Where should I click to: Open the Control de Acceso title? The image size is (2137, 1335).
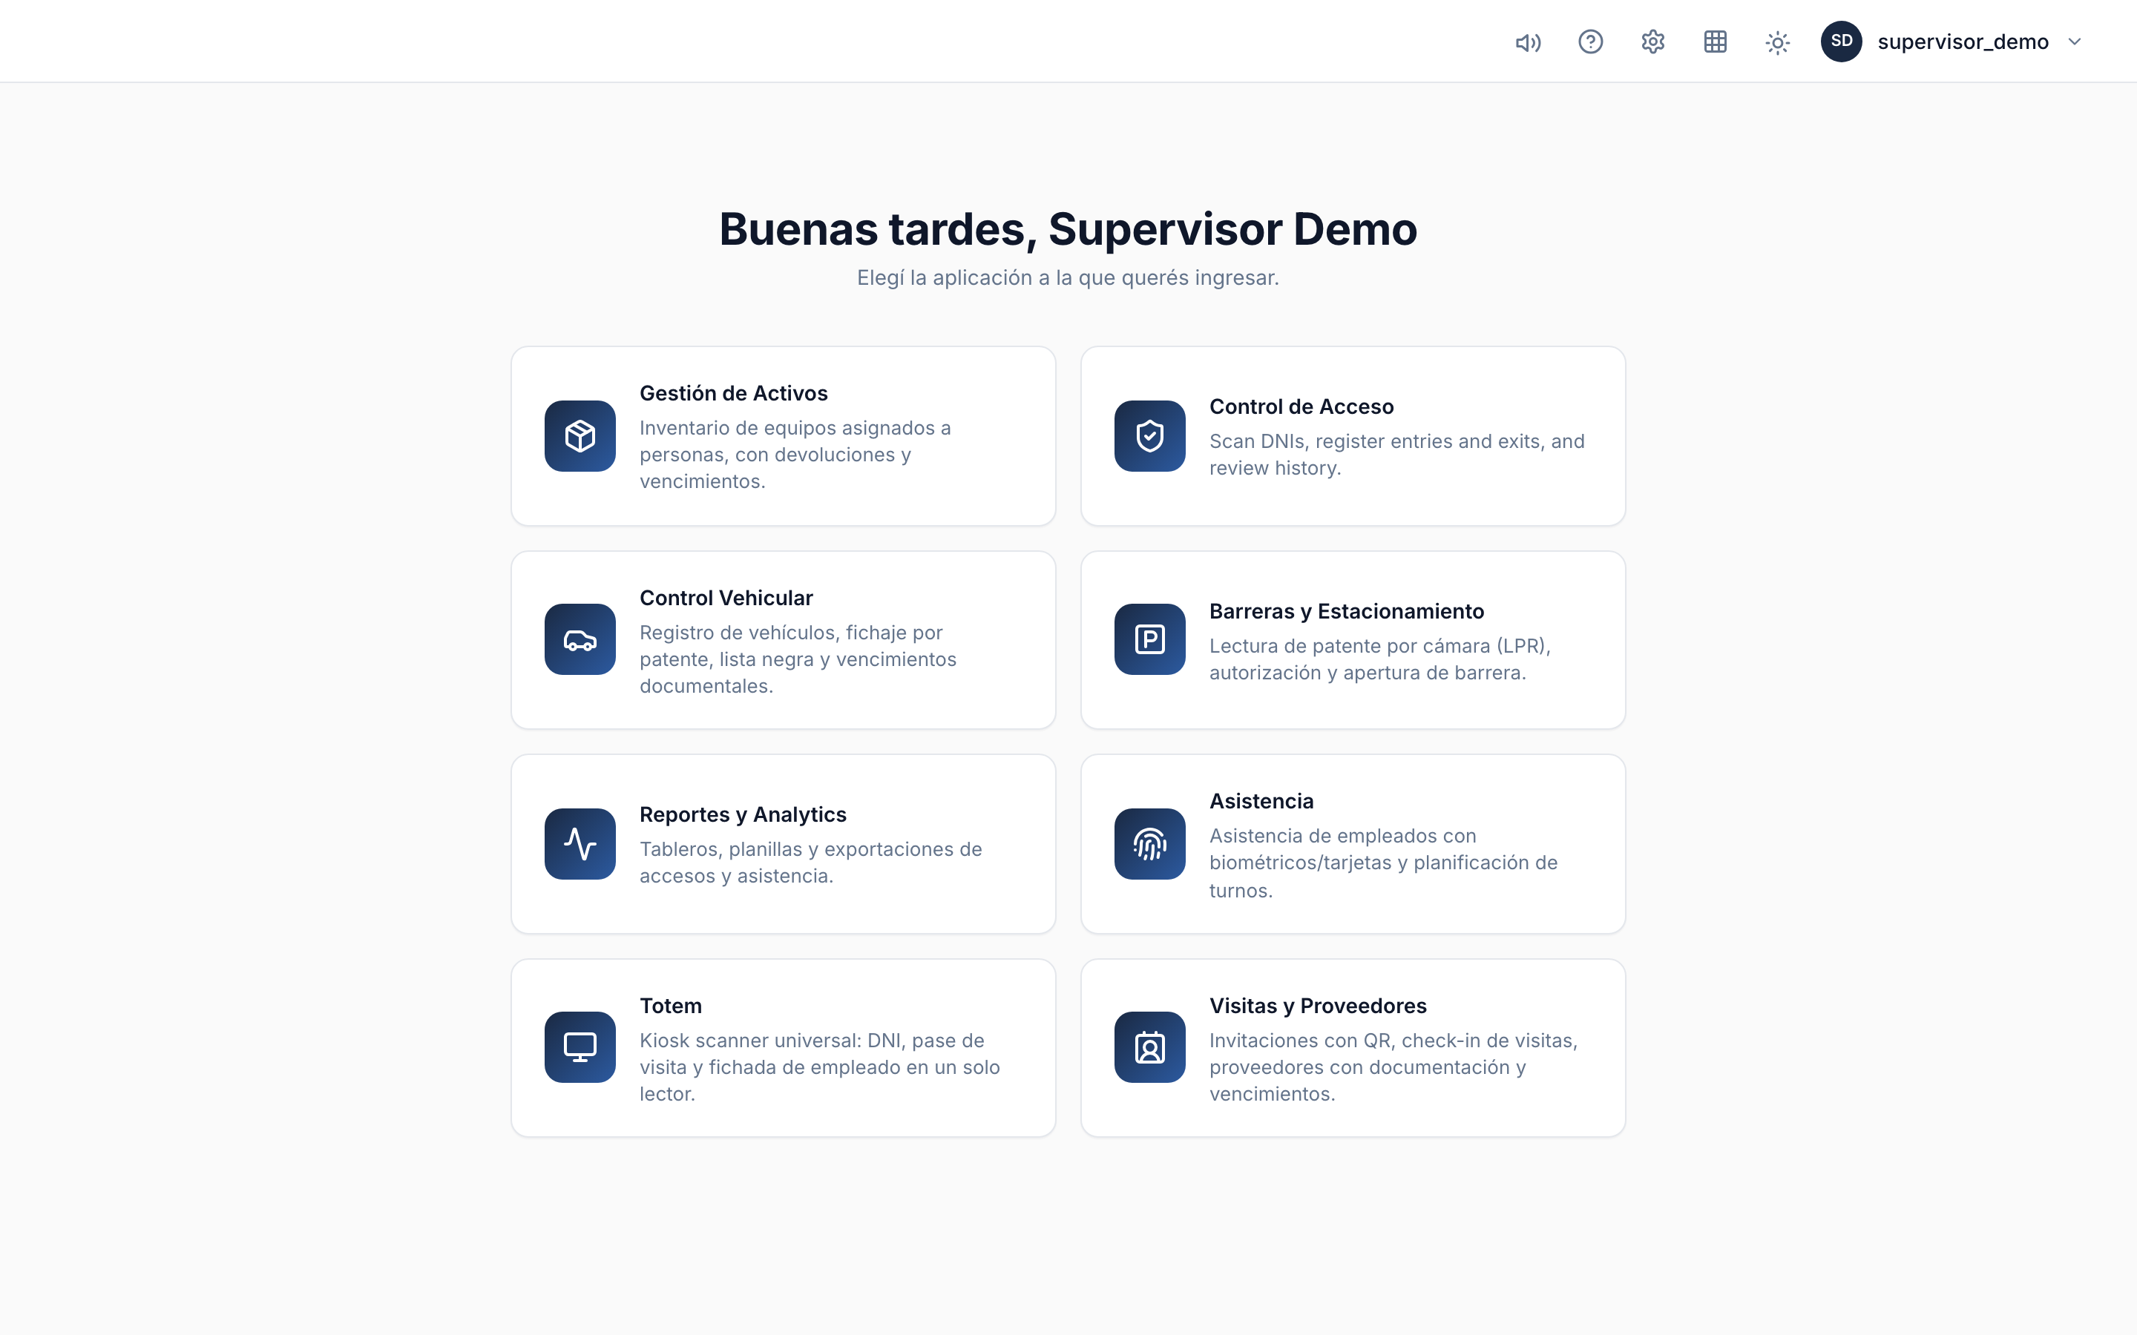tap(1301, 406)
